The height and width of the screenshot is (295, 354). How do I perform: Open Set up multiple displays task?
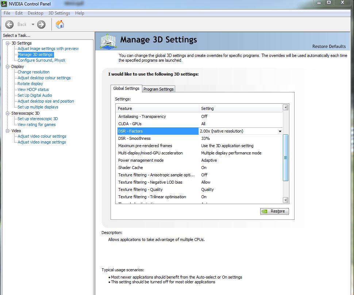(x=38, y=107)
